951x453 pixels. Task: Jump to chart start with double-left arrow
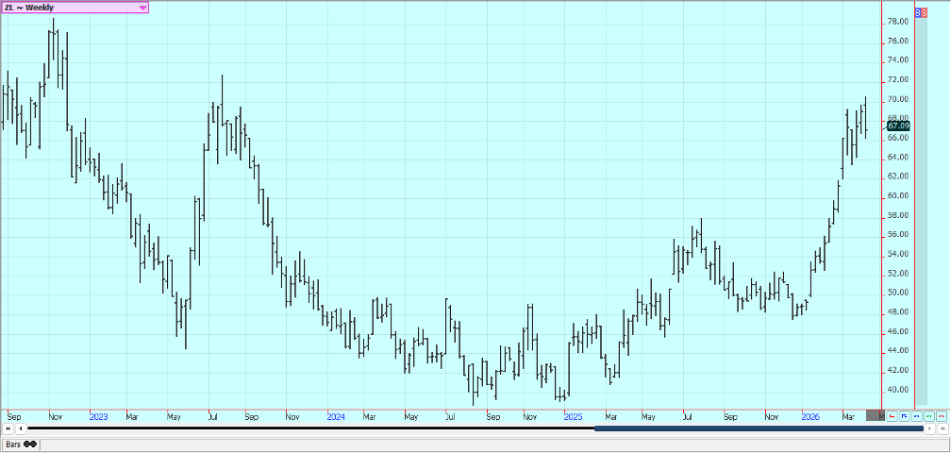[x=8, y=428]
